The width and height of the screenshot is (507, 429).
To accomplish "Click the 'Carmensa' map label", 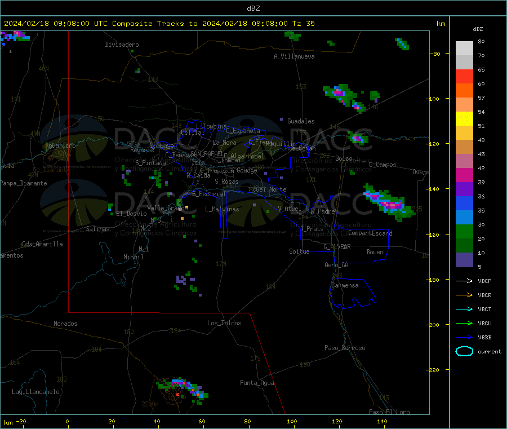I will click(345, 285).
